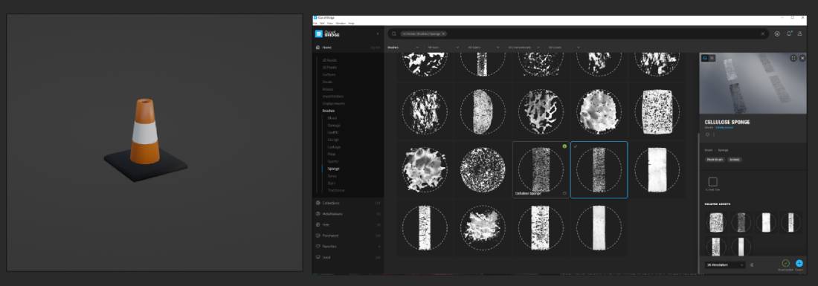Click the green Downloaded checkmark icon
The width and height of the screenshot is (818, 286).
(786, 263)
